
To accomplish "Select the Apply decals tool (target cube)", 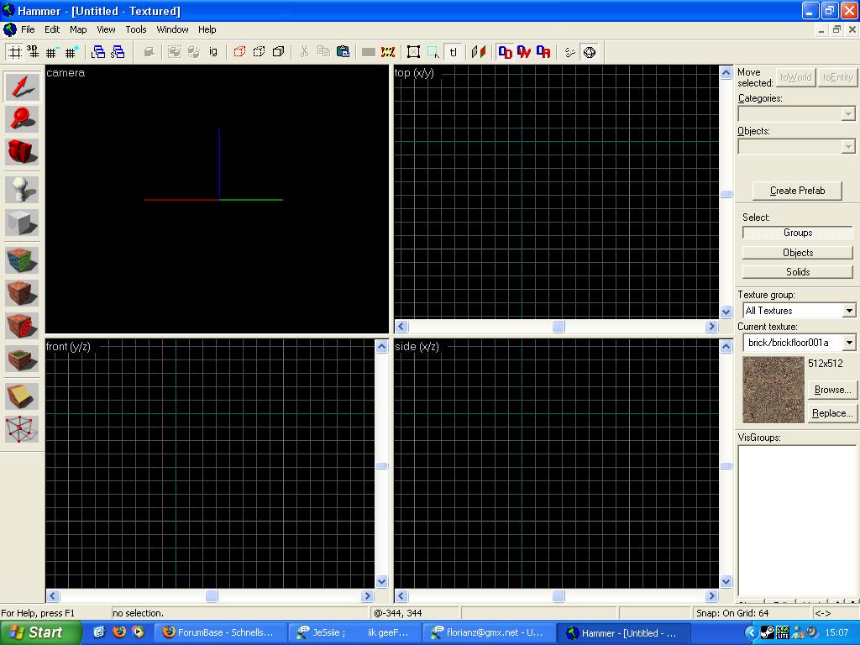I will [x=22, y=326].
